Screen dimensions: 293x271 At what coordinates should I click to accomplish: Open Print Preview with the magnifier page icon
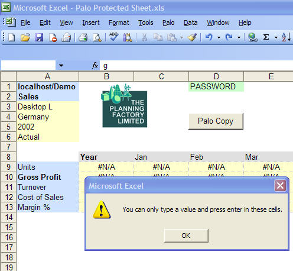point(97,37)
